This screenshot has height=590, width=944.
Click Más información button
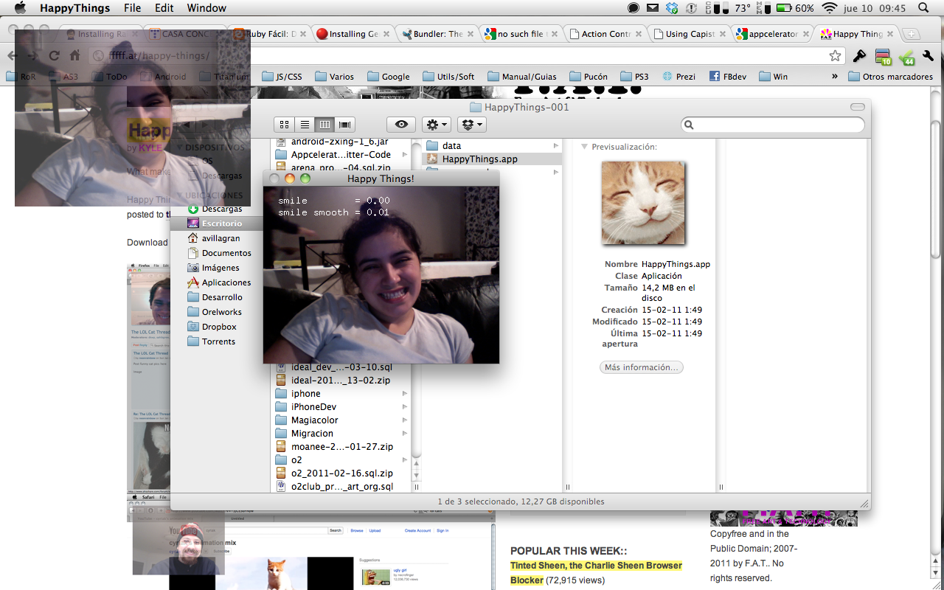pos(642,367)
